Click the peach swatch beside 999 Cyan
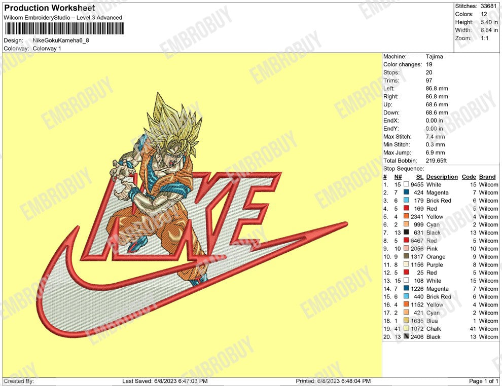 click(x=406, y=224)
